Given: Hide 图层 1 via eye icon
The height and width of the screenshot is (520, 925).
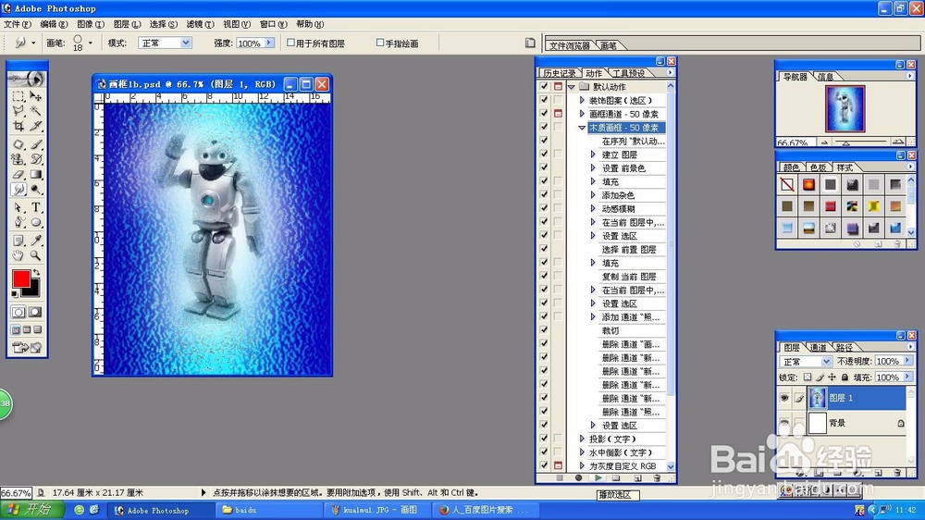Looking at the screenshot, I should coord(784,398).
